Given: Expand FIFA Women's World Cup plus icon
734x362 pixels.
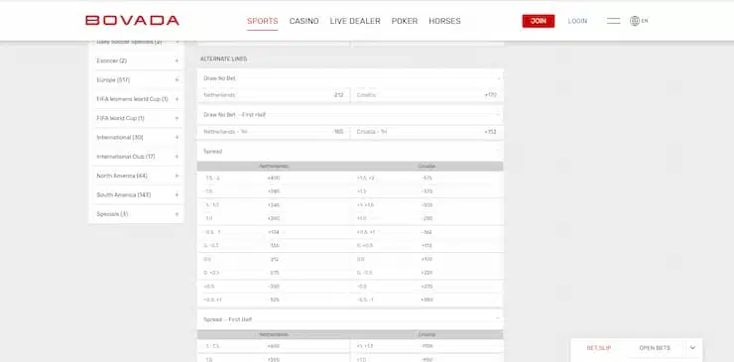Looking at the screenshot, I should click(x=177, y=99).
